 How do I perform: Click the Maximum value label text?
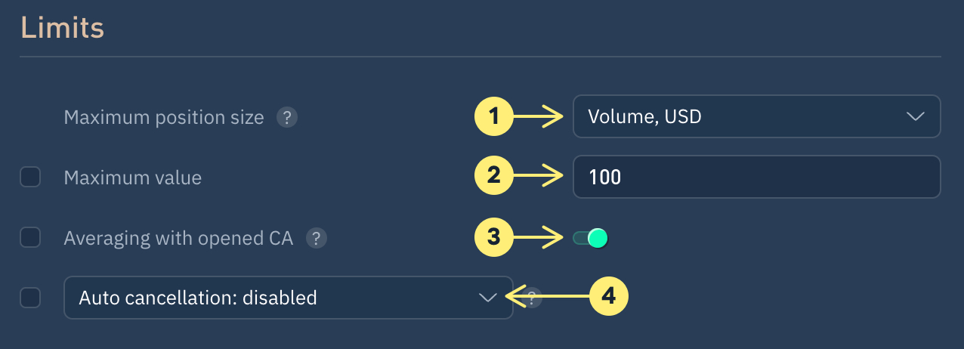pyautogui.click(x=133, y=178)
